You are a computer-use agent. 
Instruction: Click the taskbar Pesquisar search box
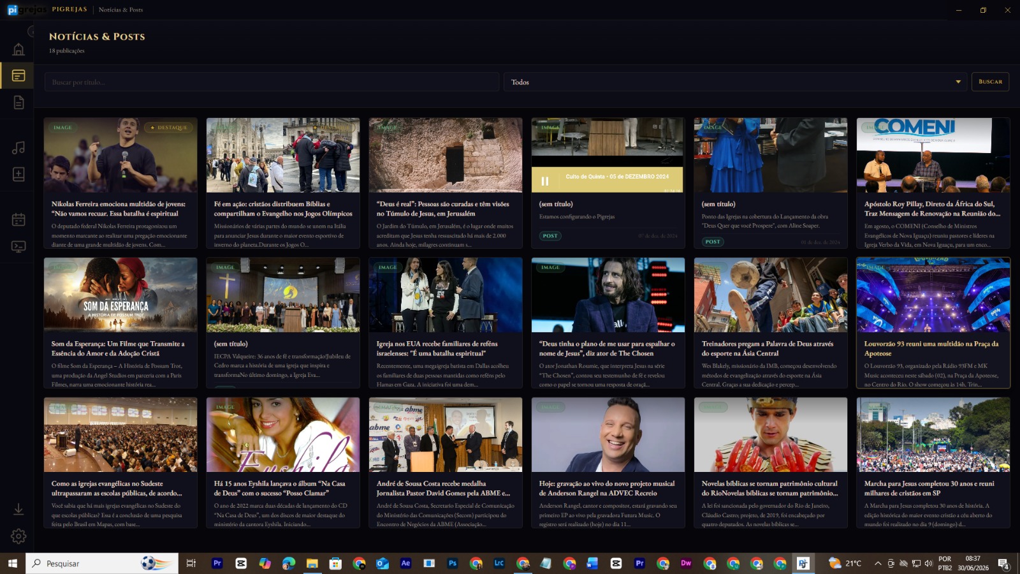(x=102, y=563)
